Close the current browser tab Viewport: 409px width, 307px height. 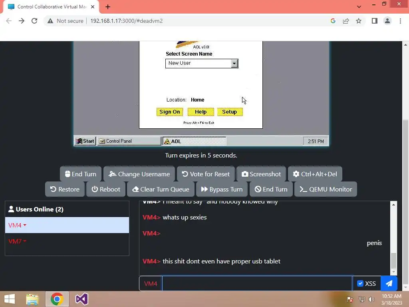pyautogui.click(x=93, y=7)
